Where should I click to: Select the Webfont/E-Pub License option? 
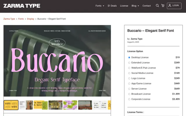pyautogui.click(x=129, y=68)
